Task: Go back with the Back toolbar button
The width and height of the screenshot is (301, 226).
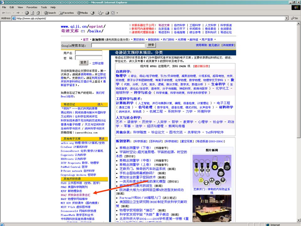Action: (7, 13)
